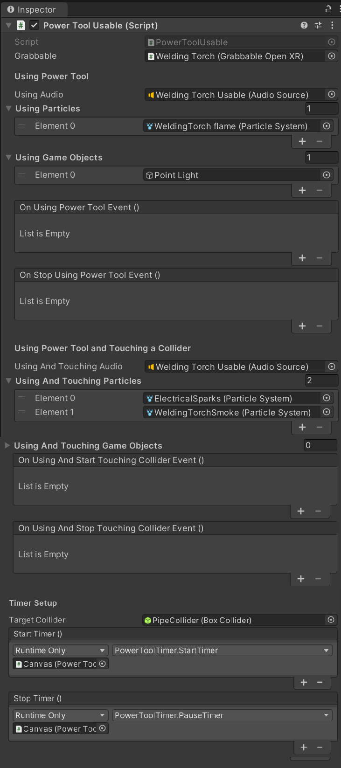Collapse the Using Game Objects list

[x=8, y=157]
